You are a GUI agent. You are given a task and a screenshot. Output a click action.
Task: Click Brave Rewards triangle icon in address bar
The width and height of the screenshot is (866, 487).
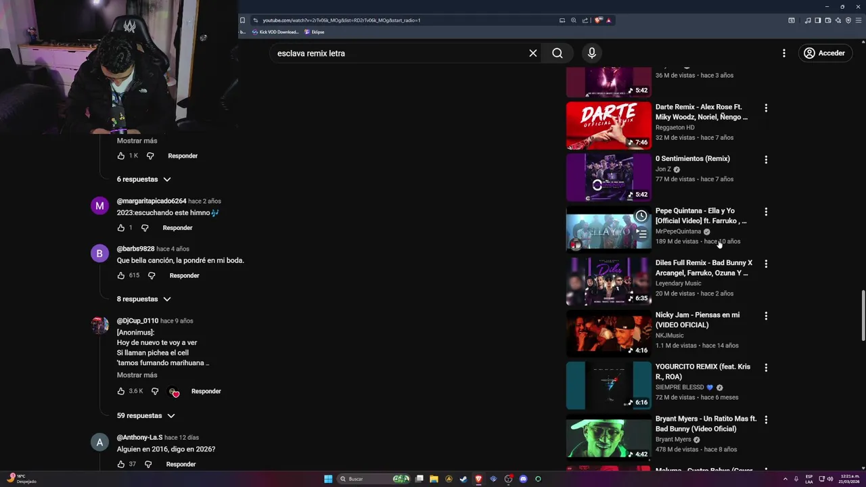click(609, 20)
